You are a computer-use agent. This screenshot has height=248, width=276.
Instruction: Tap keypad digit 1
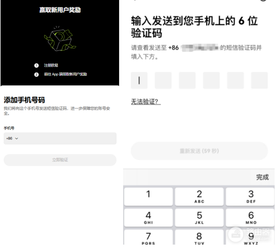click(148, 197)
